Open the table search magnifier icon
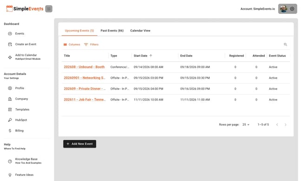Viewport: 302px width, 181px height. click(x=285, y=44)
